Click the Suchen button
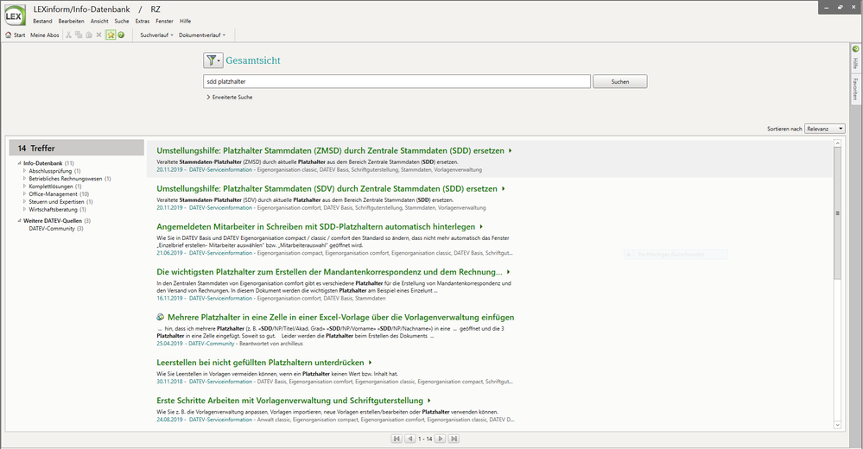 (x=619, y=81)
